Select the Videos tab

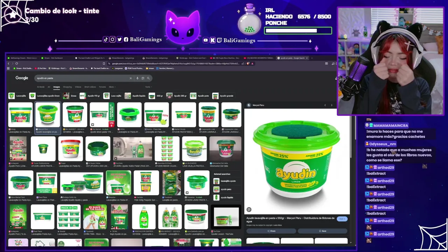[x=78, y=87]
